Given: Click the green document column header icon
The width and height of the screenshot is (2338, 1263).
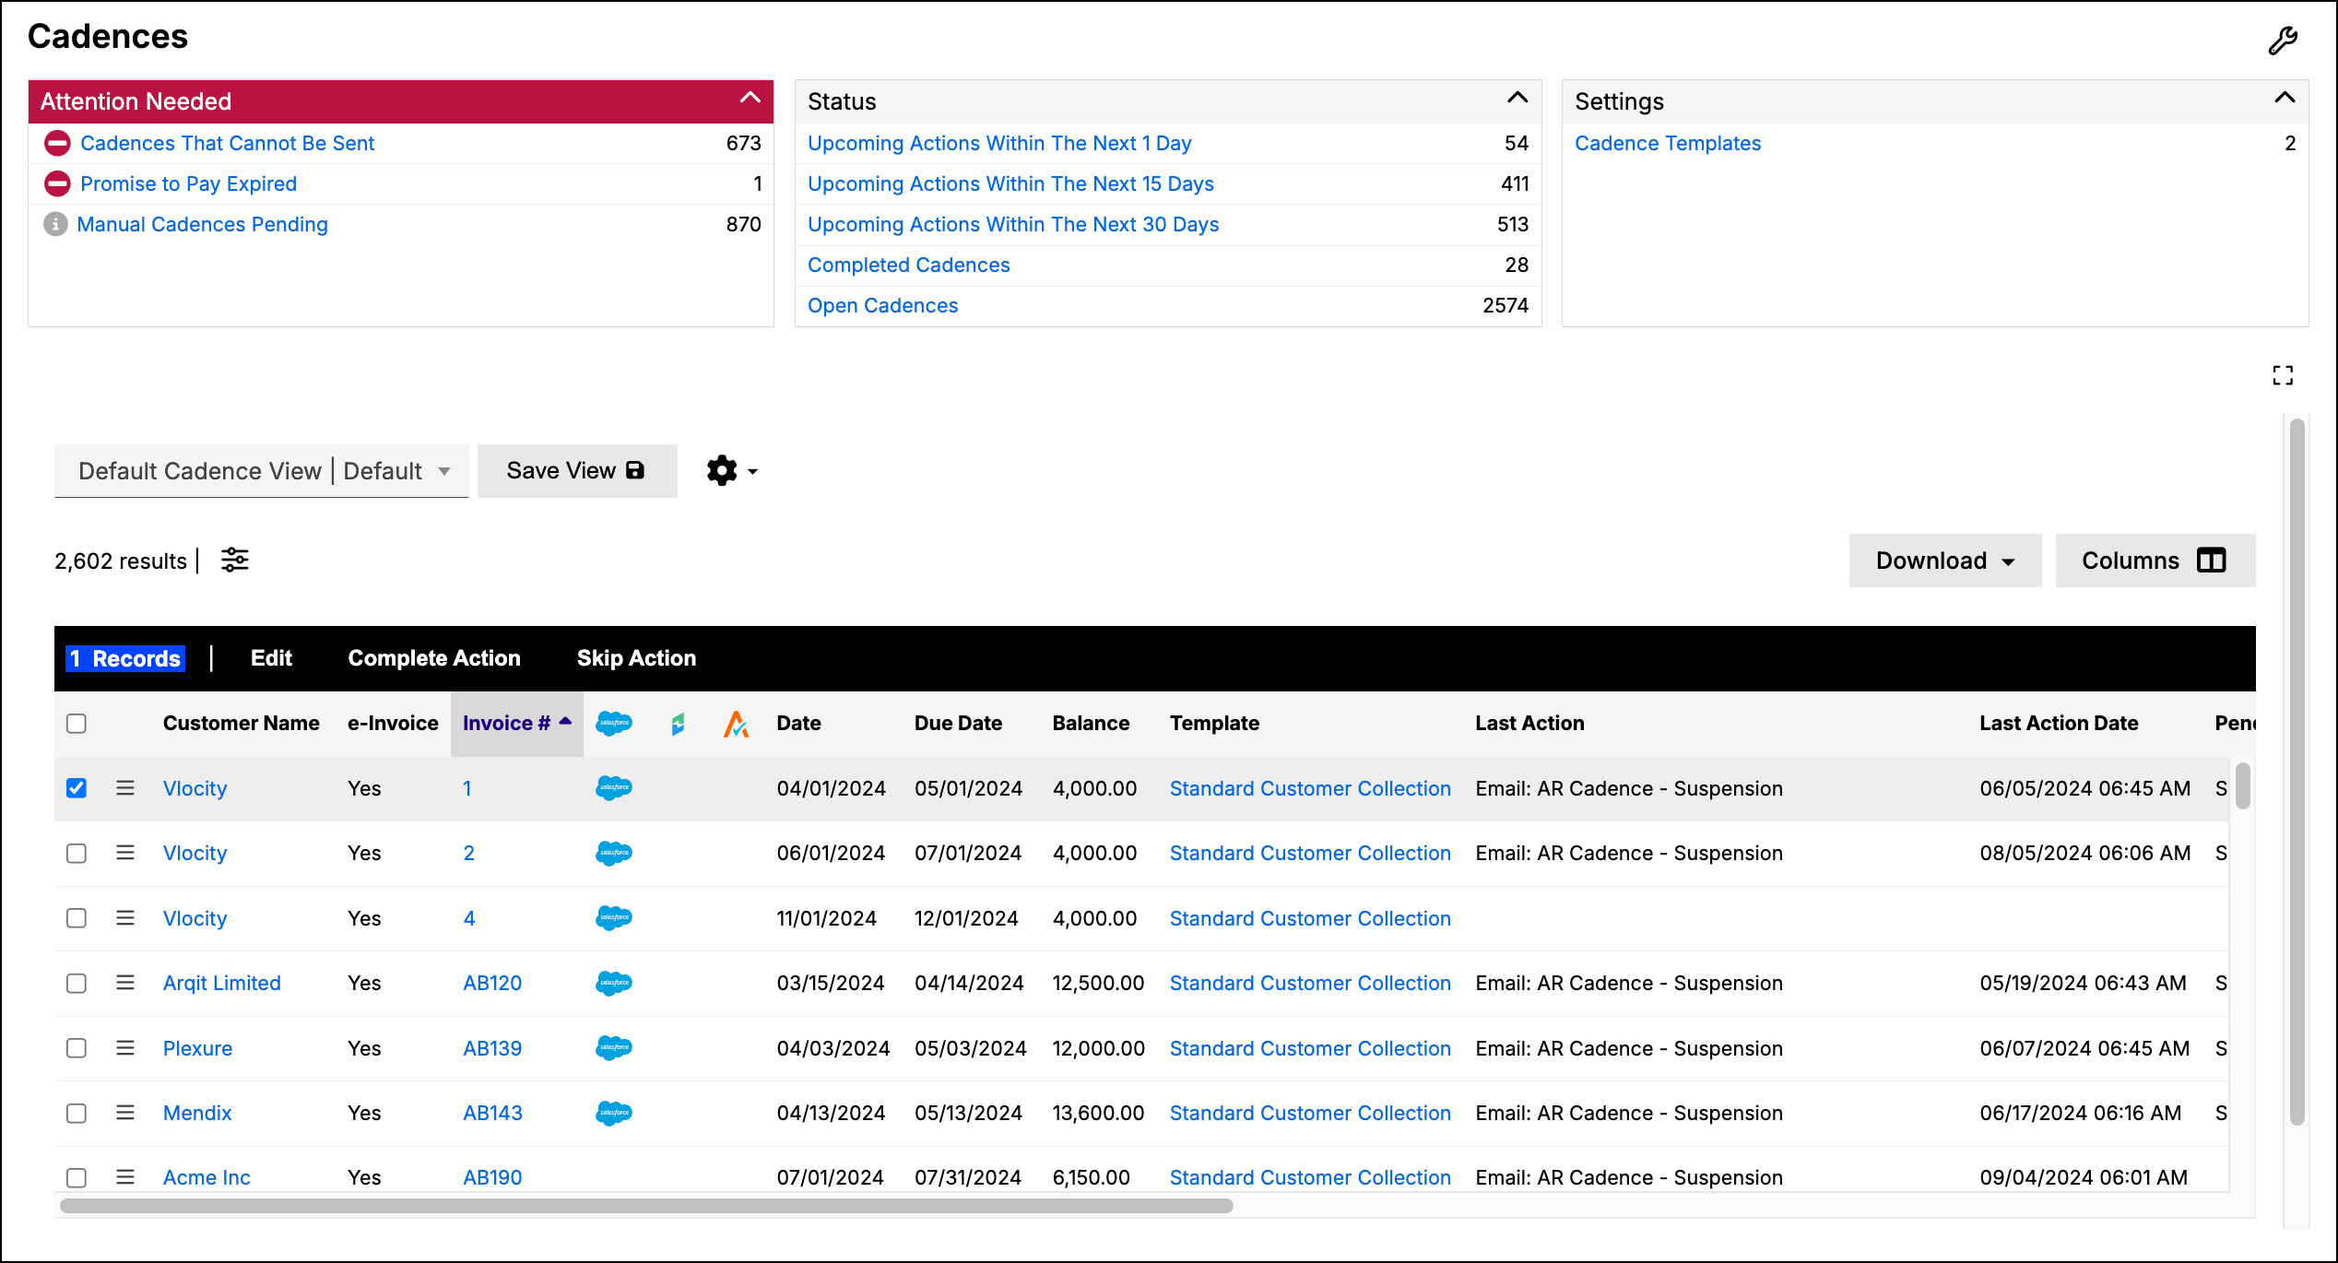Looking at the screenshot, I should [678, 724].
